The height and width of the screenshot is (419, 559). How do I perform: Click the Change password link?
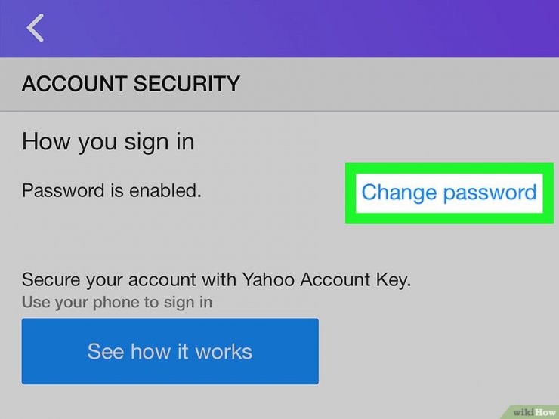[x=449, y=192]
